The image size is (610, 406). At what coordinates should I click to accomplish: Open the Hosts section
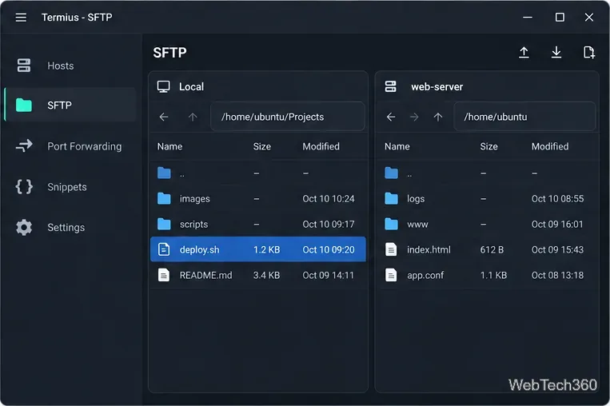pos(70,66)
